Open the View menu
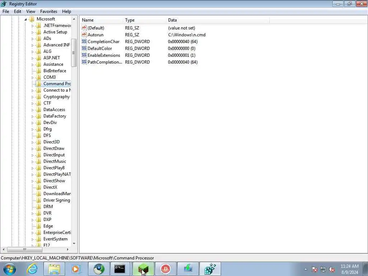This screenshot has height=276, width=368. point(31,11)
